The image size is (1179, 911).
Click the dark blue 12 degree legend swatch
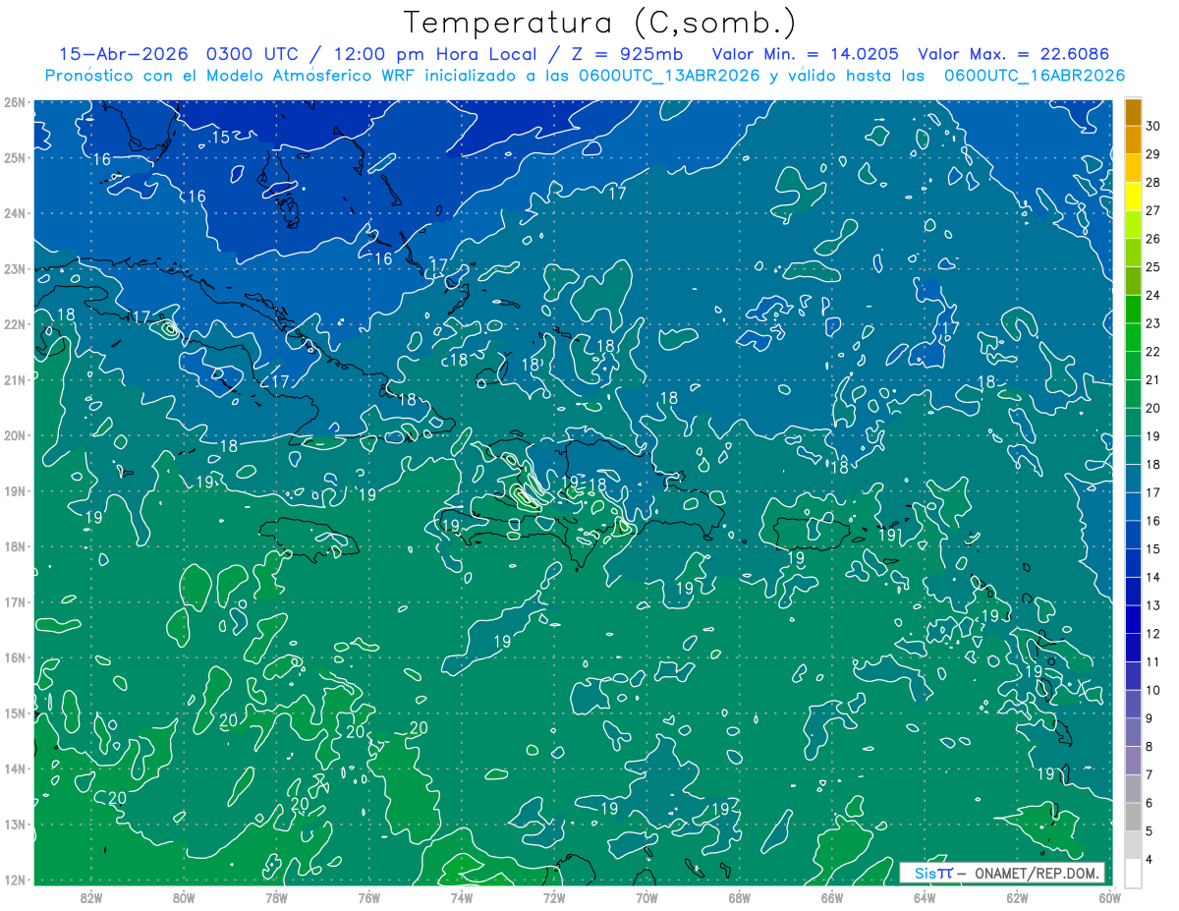pos(1133,619)
